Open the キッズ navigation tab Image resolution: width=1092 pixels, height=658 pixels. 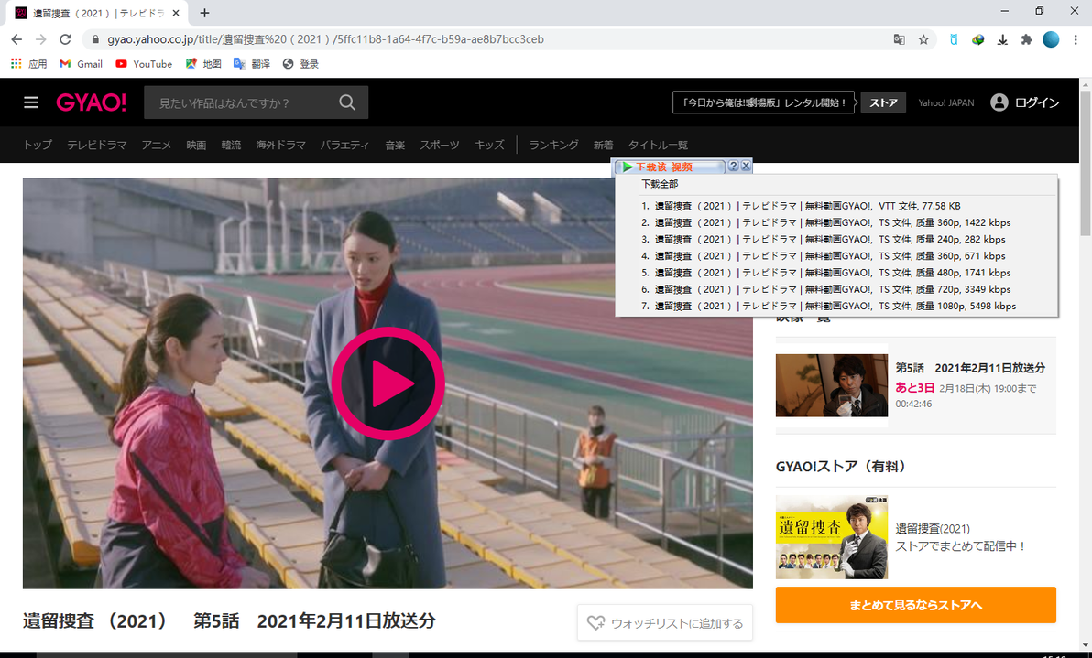click(489, 145)
